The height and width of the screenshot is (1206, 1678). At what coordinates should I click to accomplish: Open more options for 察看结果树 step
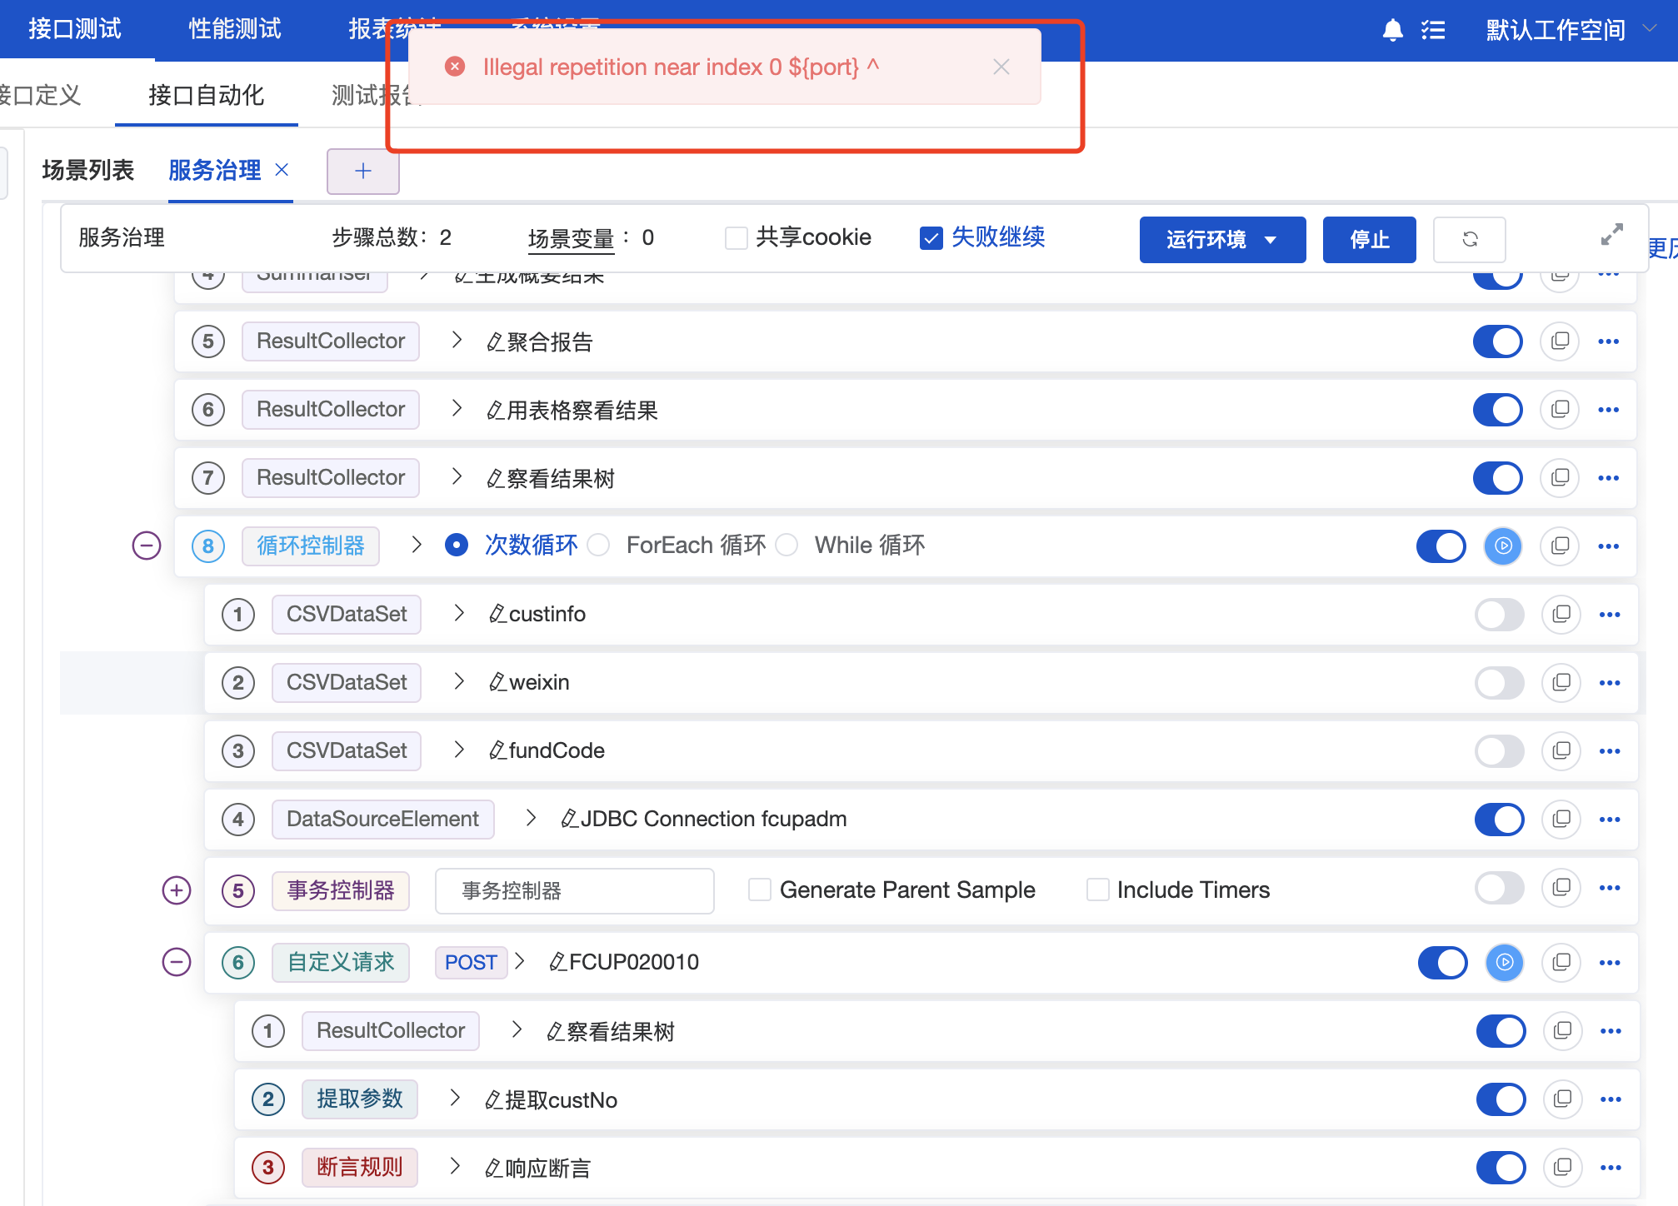1608,477
